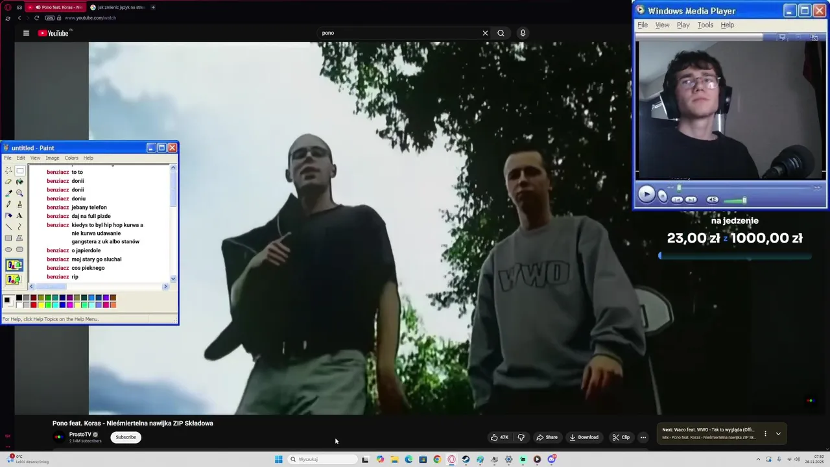Open the ProstoTV channel name link
Screen dimensions: 830x467
(80, 435)
